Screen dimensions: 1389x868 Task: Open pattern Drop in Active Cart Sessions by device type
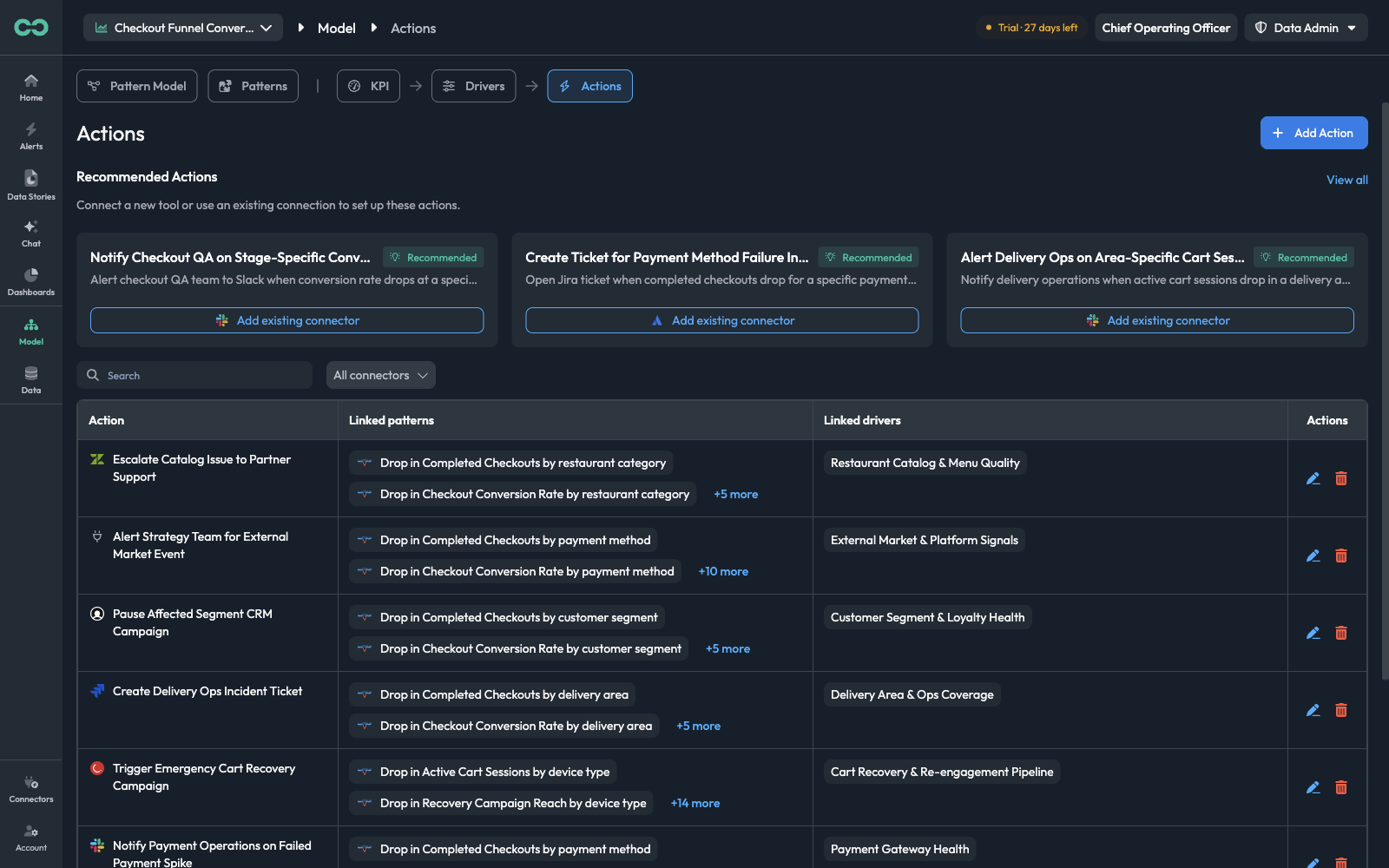pos(483,772)
